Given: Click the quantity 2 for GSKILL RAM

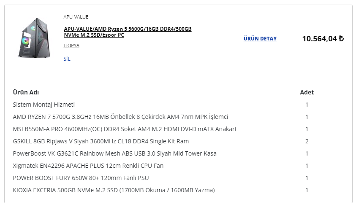Looking at the screenshot, I should [x=307, y=141].
